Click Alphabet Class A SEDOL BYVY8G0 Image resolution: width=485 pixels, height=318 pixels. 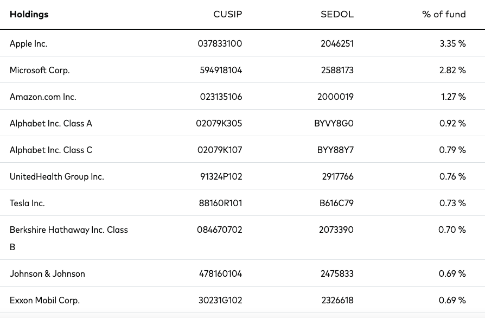click(334, 123)
